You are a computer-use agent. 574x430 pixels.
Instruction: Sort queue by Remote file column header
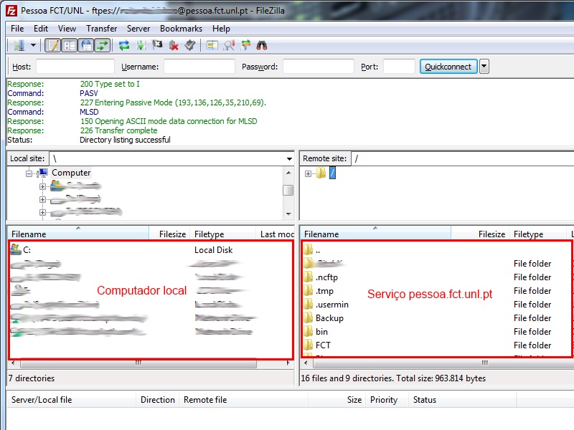(243, 400)
